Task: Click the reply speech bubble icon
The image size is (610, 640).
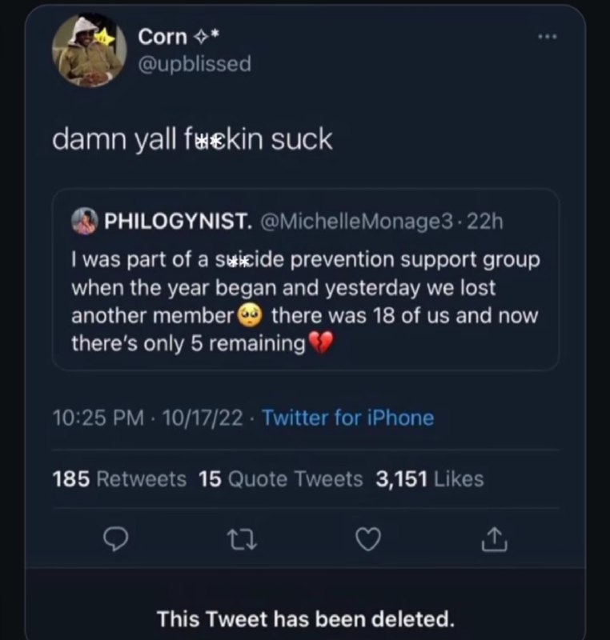Action: coord(115,539)
